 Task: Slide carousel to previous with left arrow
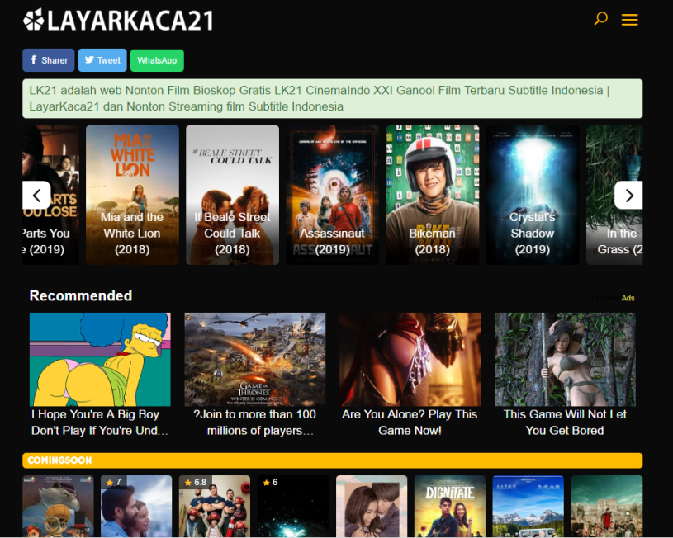click(x=36, y=196)
